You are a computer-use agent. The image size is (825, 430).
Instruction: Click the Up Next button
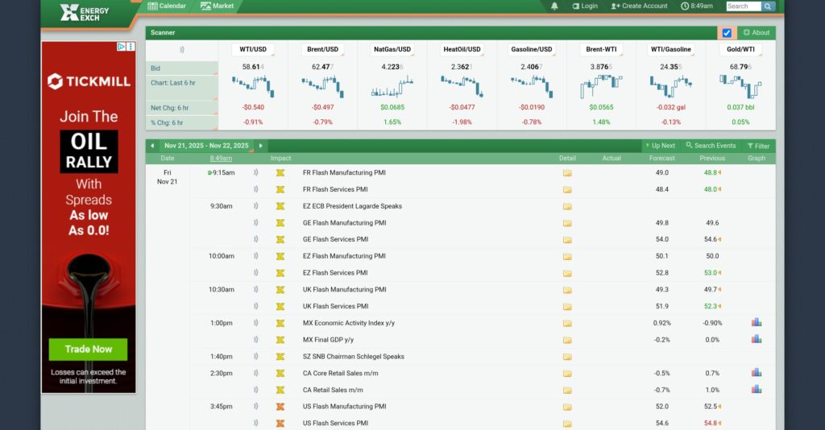[x=660, y=146]
